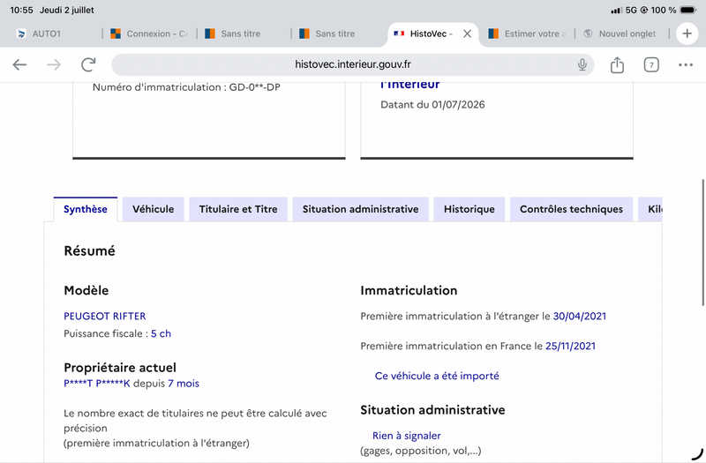Click the date 25/11/2021
This screenshot has width=706, height=463.
click(x=570, y=346)
